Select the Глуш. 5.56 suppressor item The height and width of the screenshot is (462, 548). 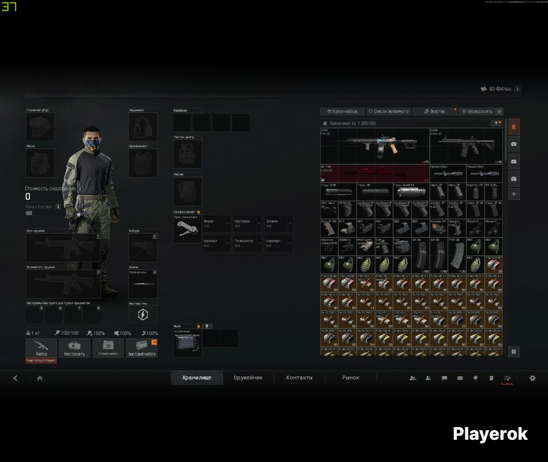click(x=339, y=192)
